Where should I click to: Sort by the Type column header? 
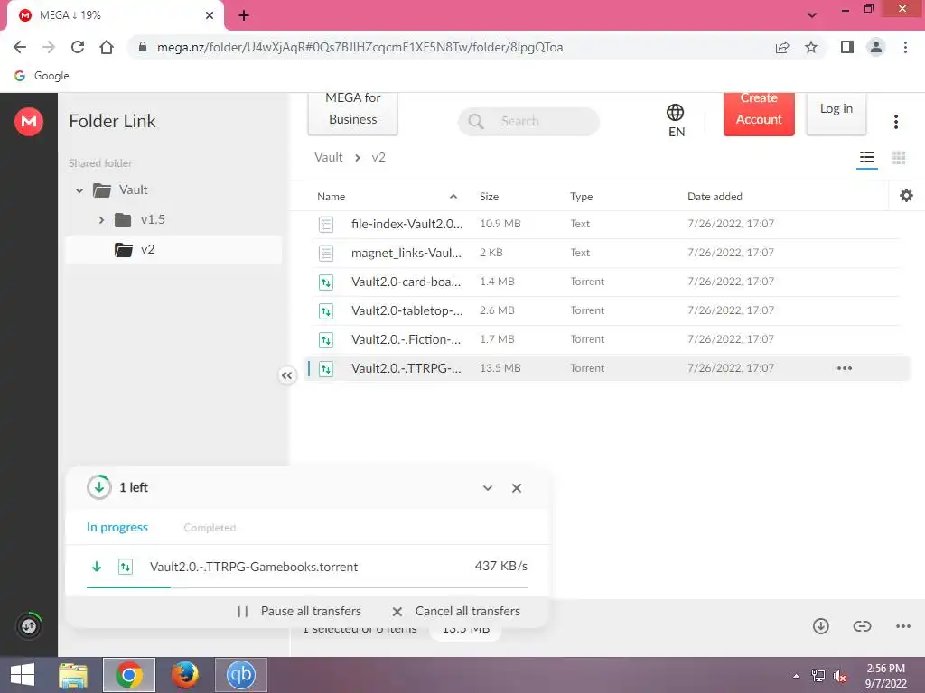[x=581, y=197]
